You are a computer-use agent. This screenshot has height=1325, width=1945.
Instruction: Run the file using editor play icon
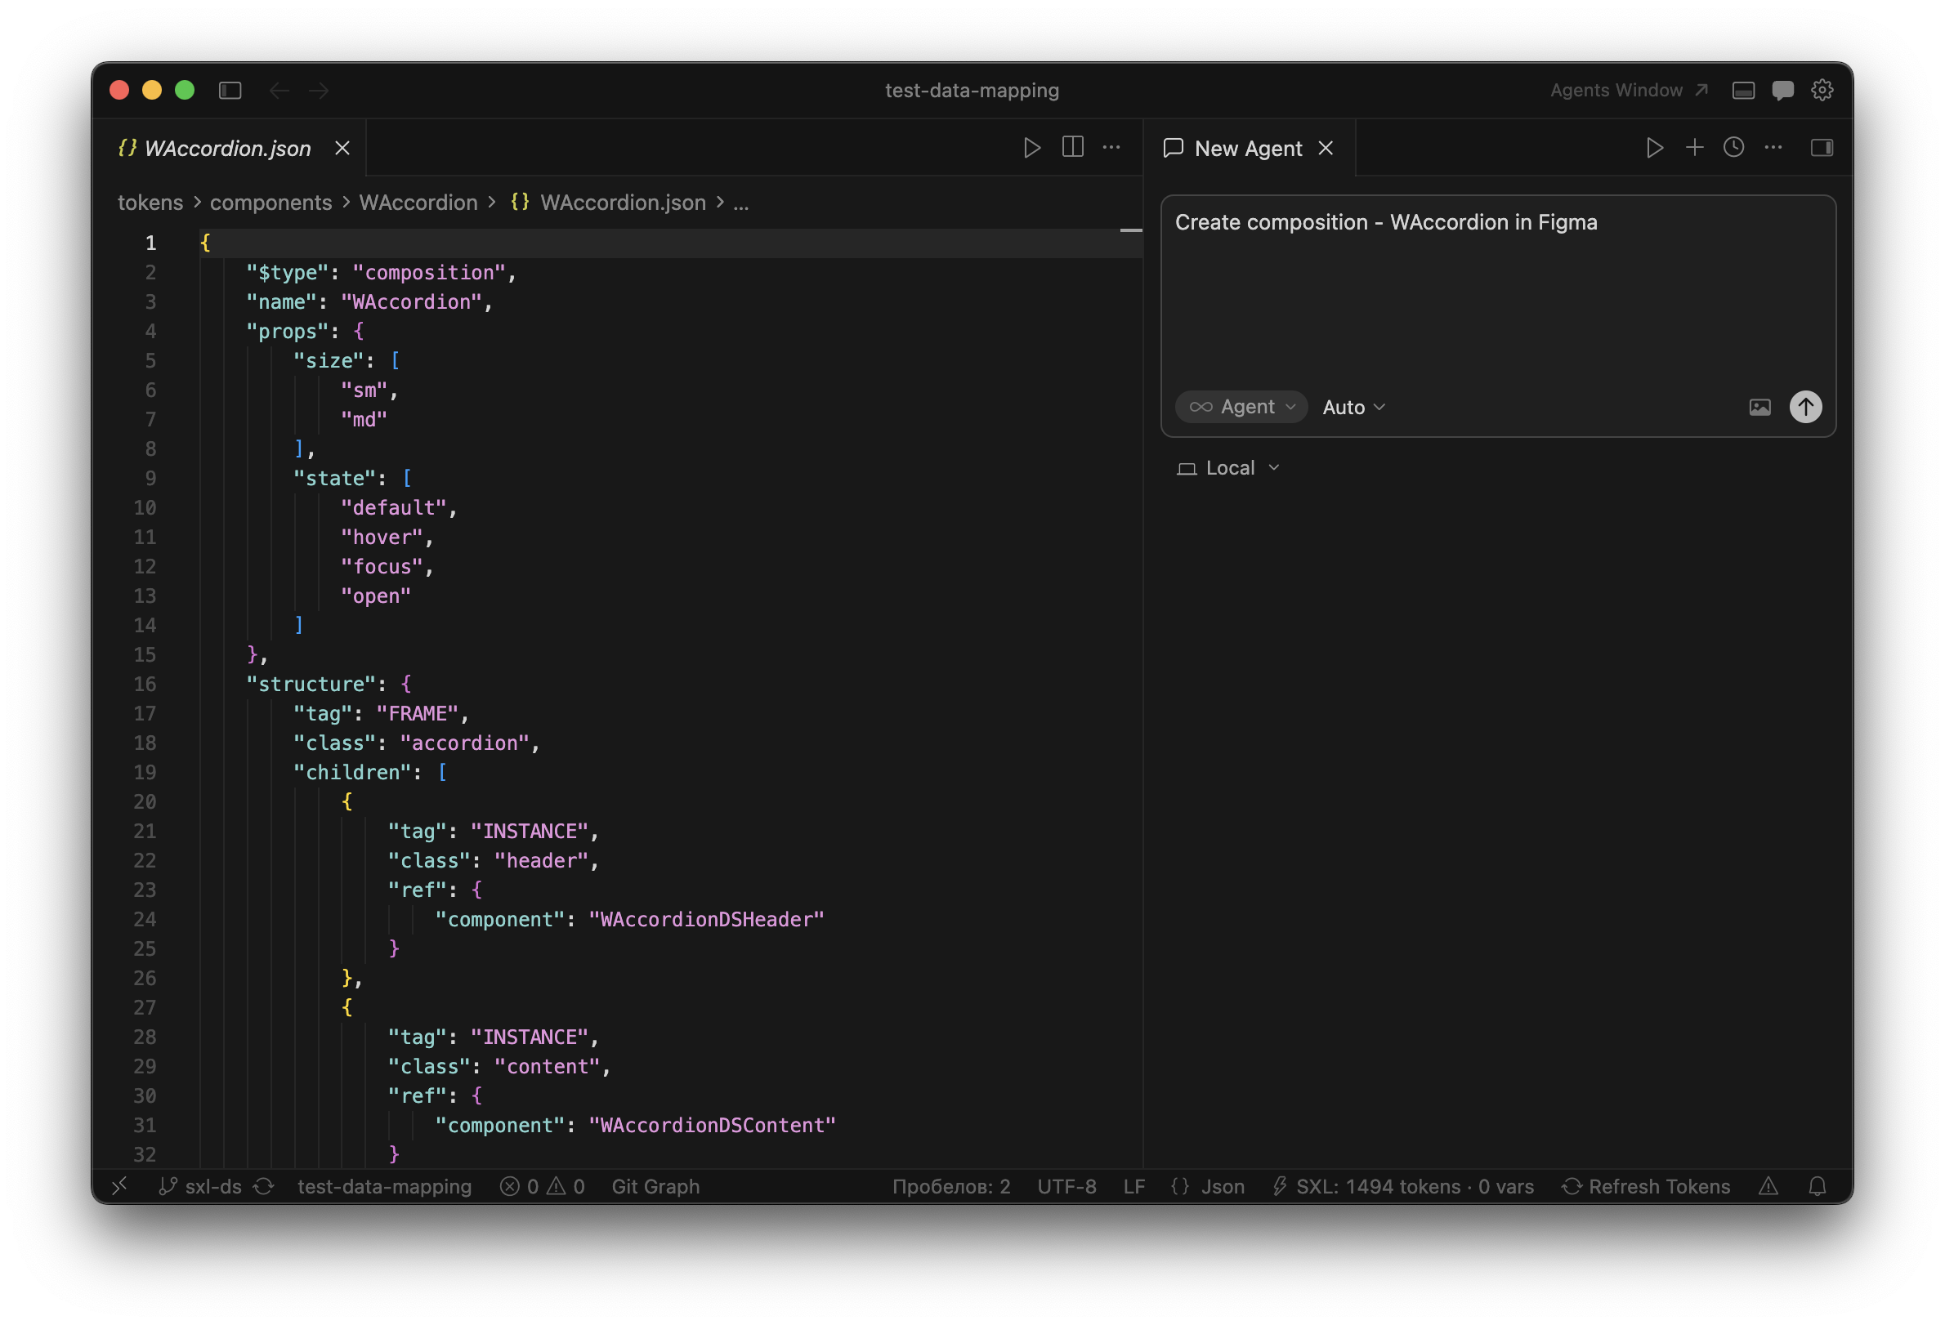1032,148
